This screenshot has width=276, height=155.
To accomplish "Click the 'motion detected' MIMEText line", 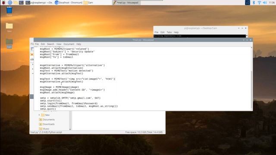I will (66, 71).
